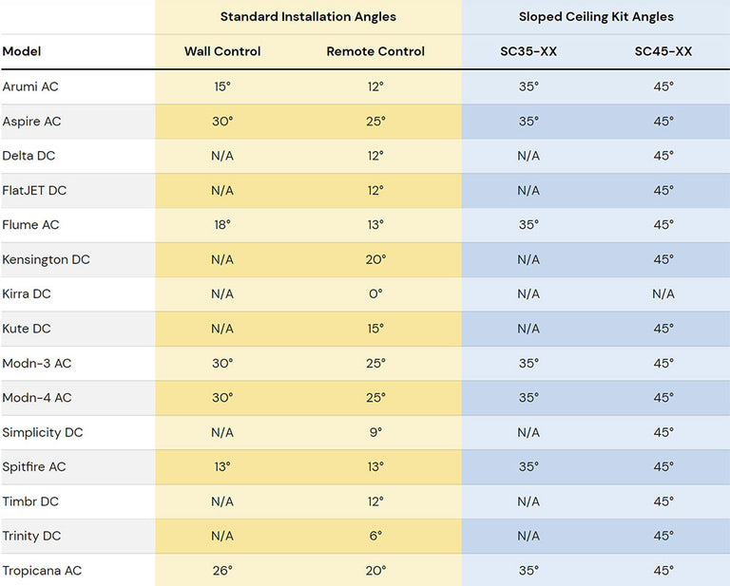Viewport: 730px width, 586px height.
Task: Select the Flume AC model name
Action: 30,225
